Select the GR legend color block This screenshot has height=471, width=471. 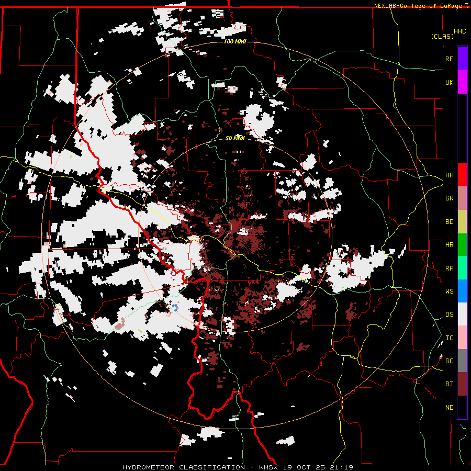[462, 198]
